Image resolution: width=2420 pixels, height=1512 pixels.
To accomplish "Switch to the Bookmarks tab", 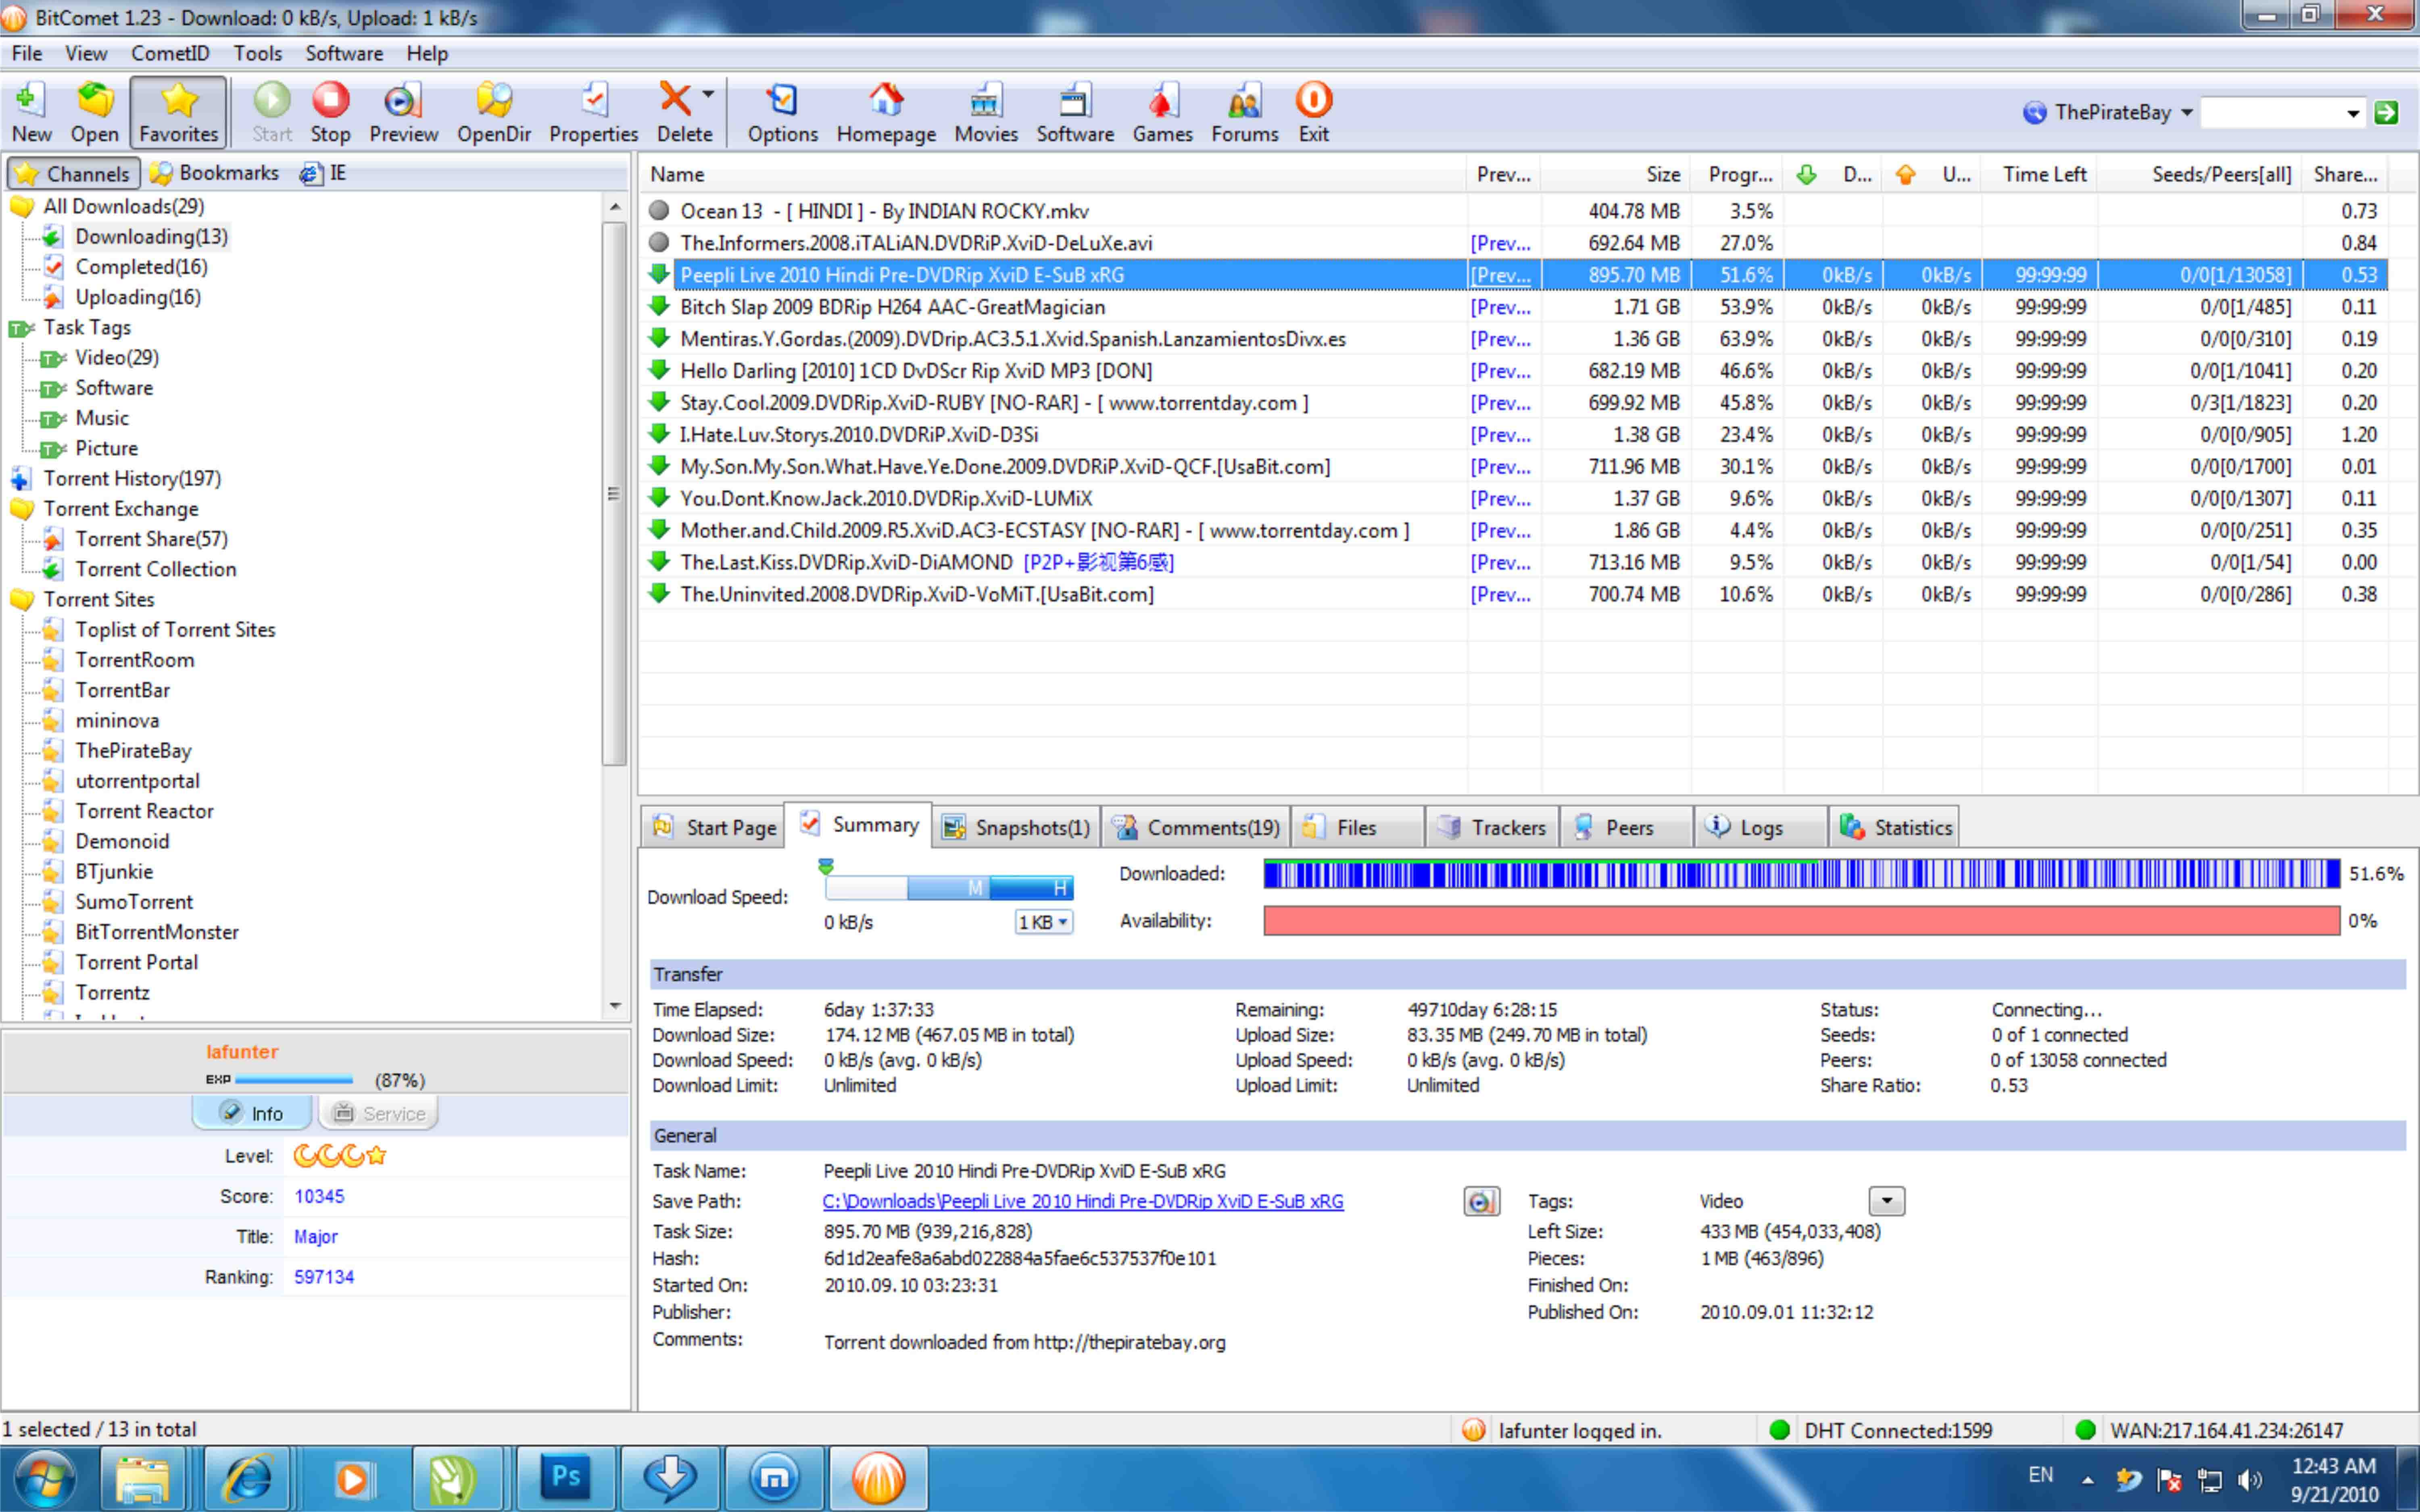I will click(x=215, y=173).
